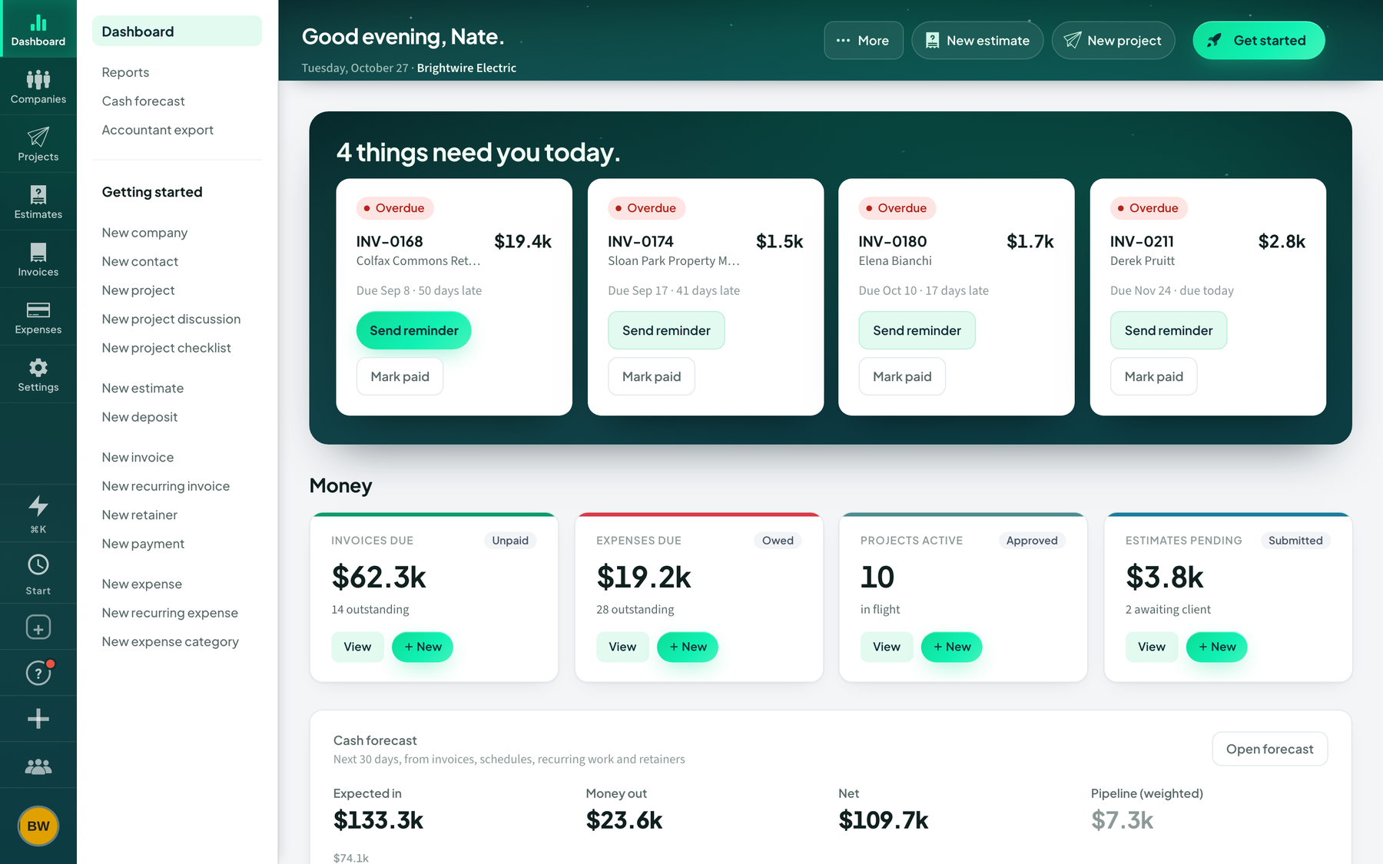Add new item in Expenses Due card
1383x864 pixels.
click(x=688, y=647)
